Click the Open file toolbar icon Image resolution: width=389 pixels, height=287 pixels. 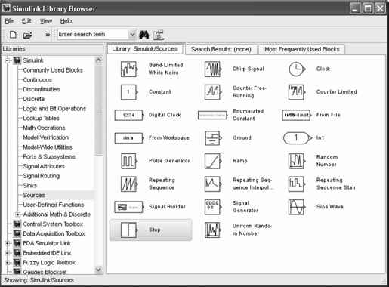[27, 35]
